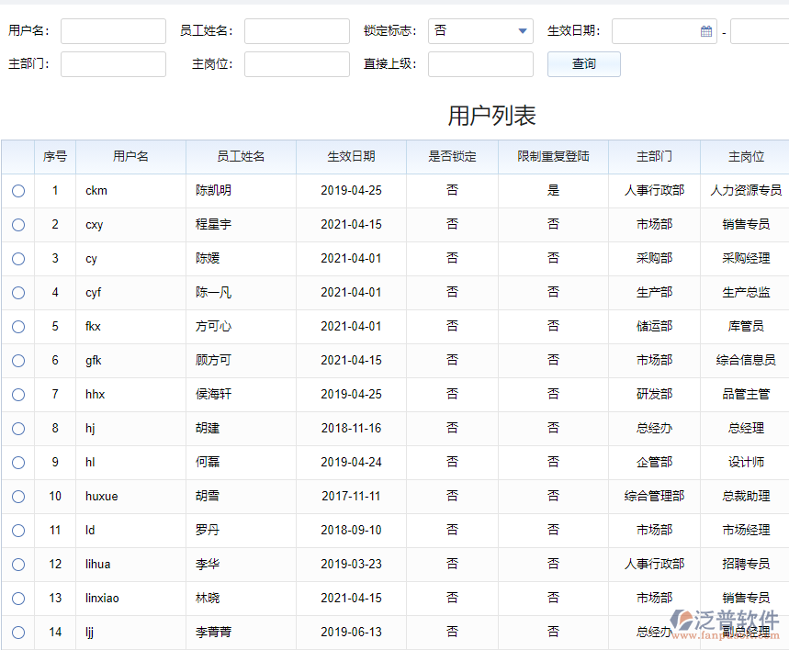
Task: Click the 主部门 column header
Action: coord(654,157)
